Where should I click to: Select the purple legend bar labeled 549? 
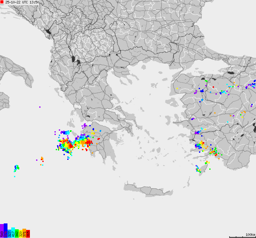(2, 231)
